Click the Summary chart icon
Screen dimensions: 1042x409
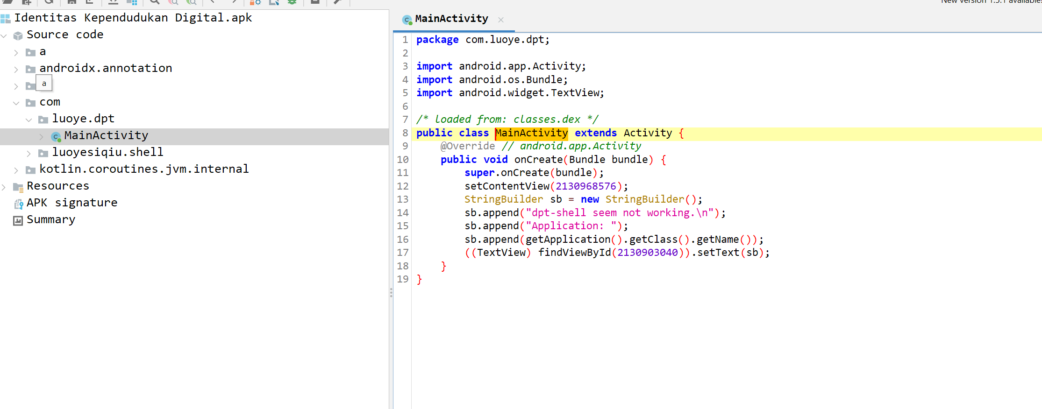[18, 220]
